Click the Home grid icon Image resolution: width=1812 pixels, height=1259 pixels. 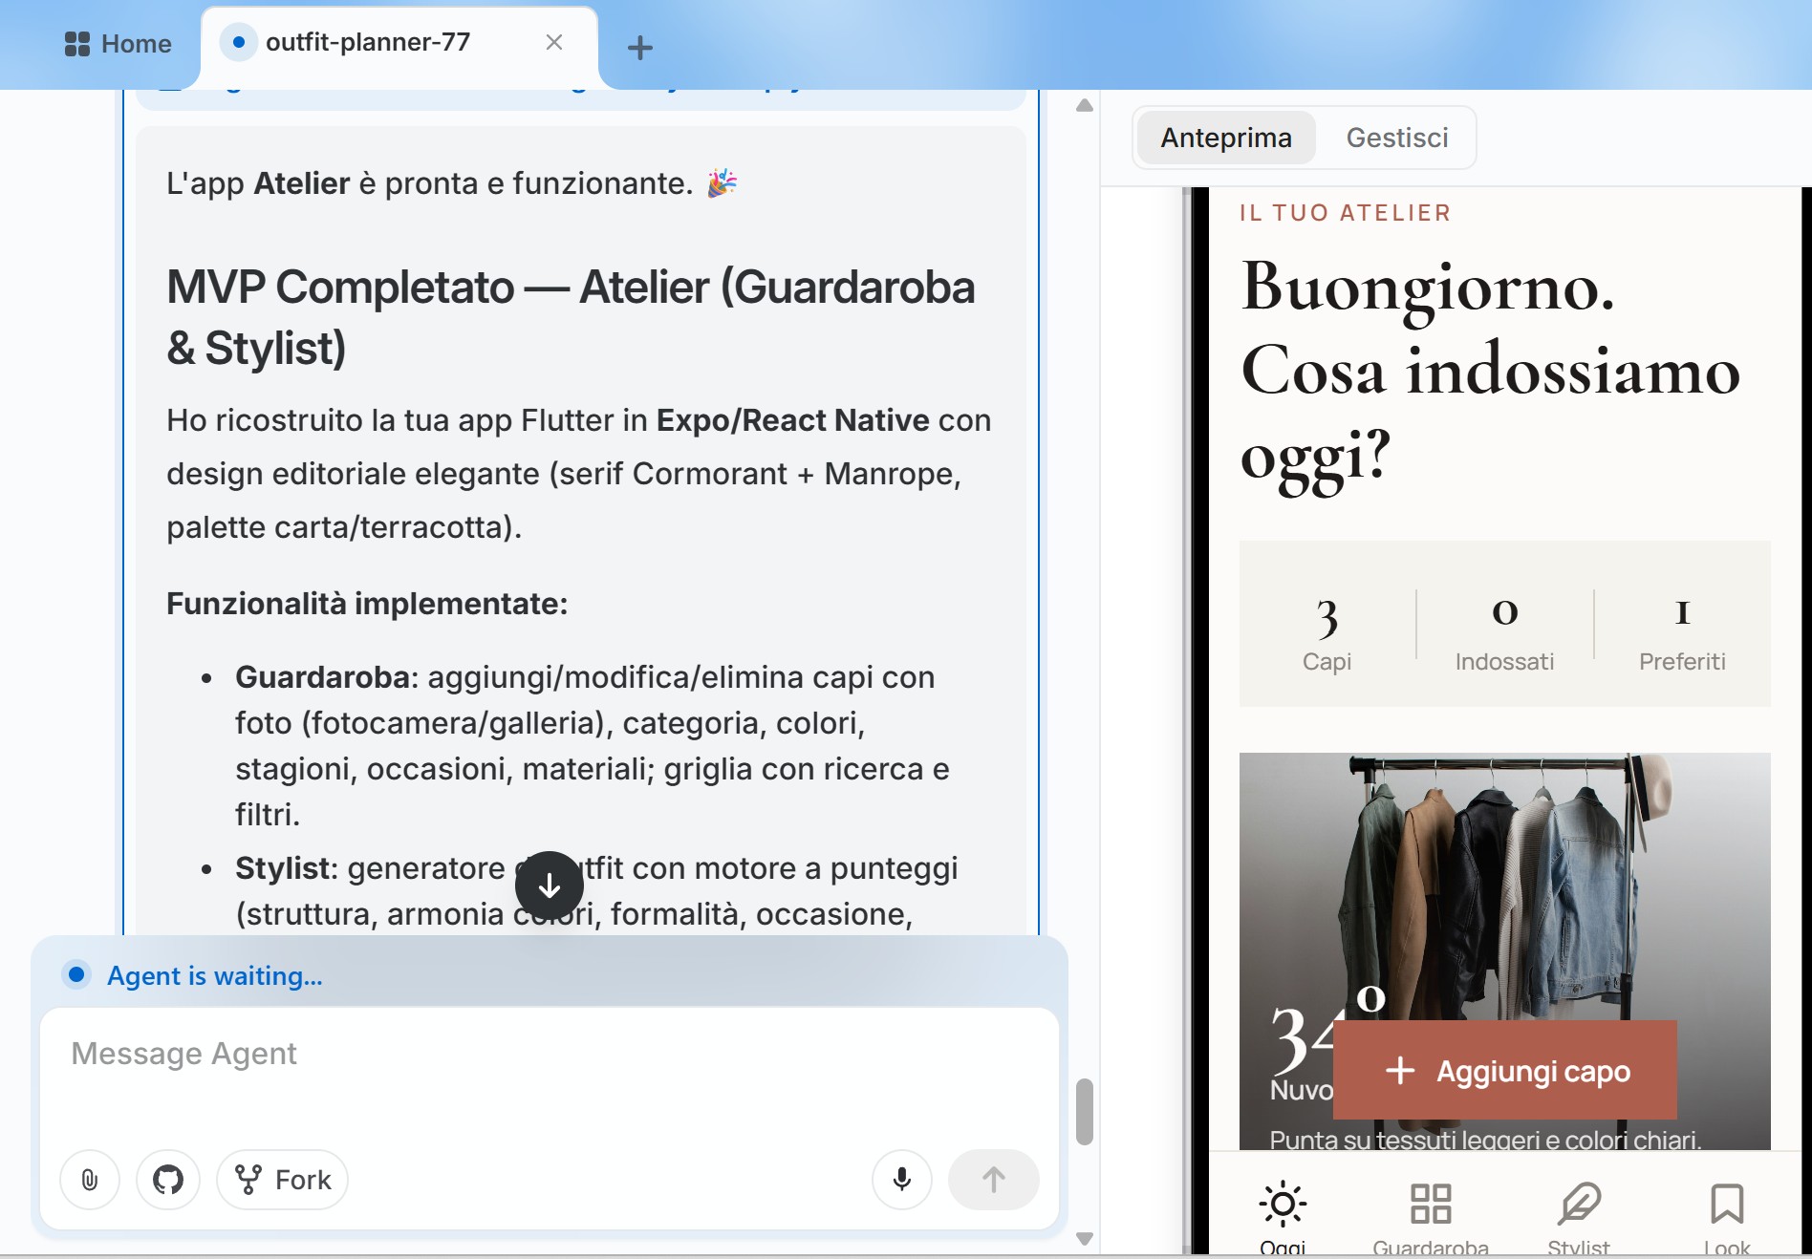[x=77, y=44]
